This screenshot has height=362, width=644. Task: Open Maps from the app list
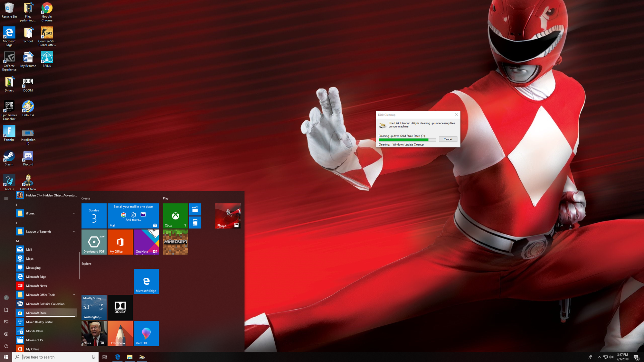[46, 259]
